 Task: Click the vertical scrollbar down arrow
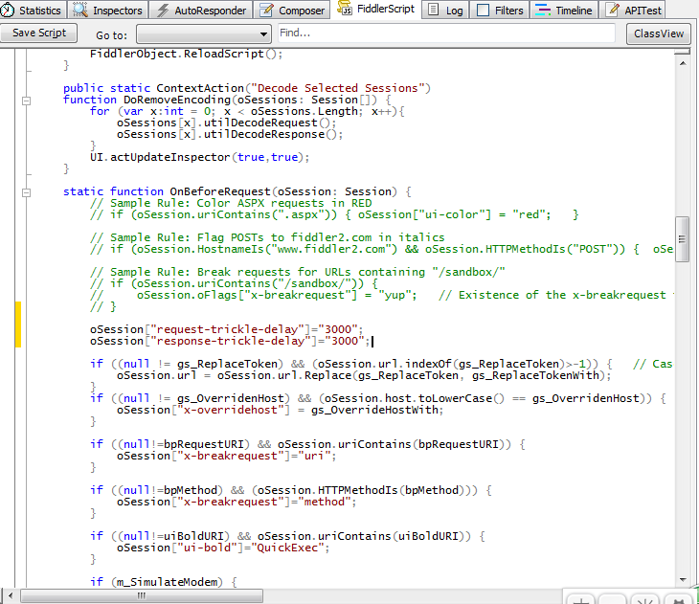point(683,579)
